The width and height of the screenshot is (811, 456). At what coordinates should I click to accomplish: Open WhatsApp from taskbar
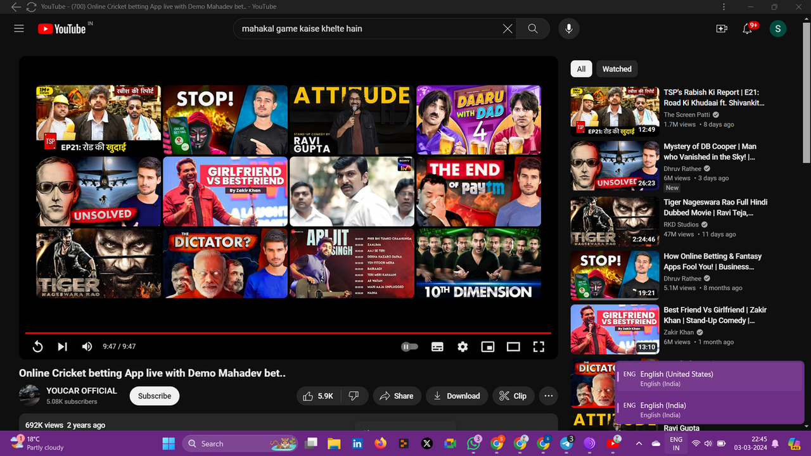click(x=474, y=443)
